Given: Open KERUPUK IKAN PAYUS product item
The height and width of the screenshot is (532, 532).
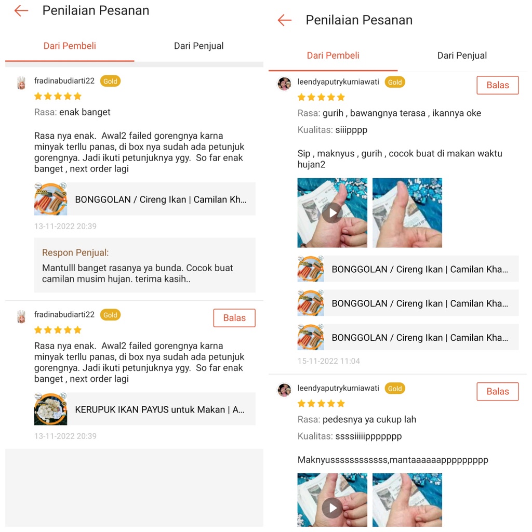Looking at the screenshot, I should [145, 409].
